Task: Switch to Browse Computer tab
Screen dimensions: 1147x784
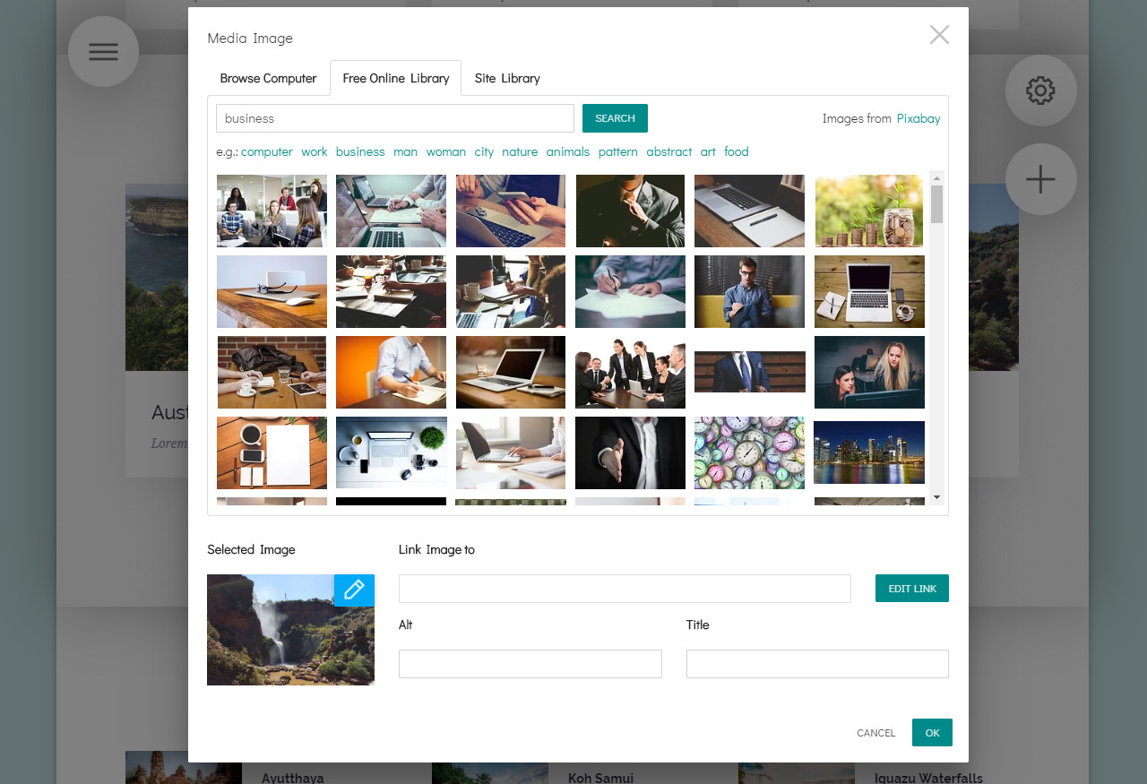Action: click(268, 78)
